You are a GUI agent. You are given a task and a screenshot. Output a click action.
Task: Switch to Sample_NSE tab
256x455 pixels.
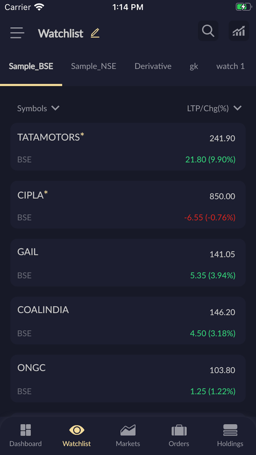click(94, 66)
